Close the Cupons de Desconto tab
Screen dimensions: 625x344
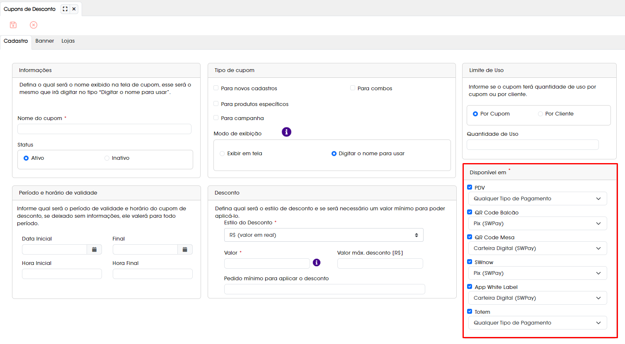74,9
